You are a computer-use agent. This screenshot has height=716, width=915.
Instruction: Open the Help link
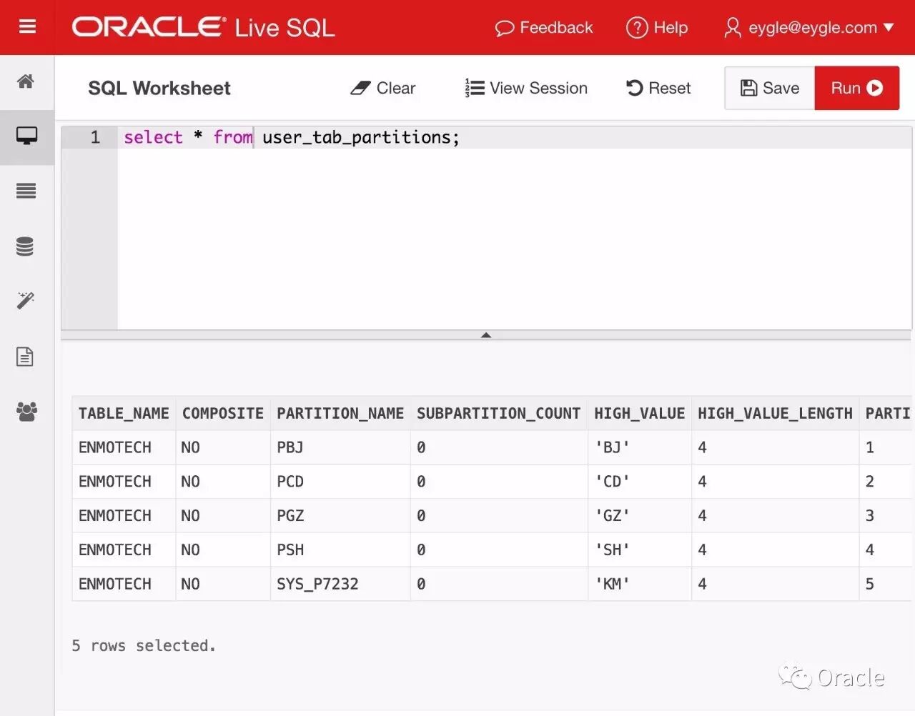pyautogui.click(x=657, y=28)
